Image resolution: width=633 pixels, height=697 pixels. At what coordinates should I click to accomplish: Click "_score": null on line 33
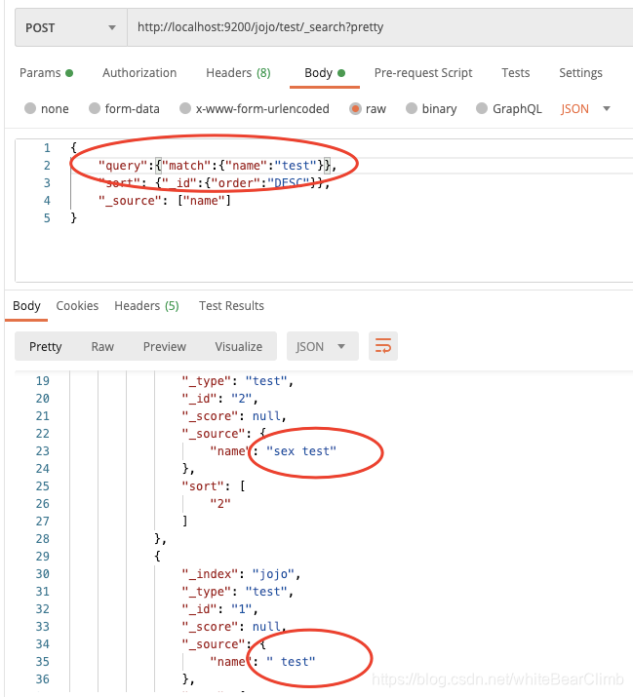(x=234, y=626)
